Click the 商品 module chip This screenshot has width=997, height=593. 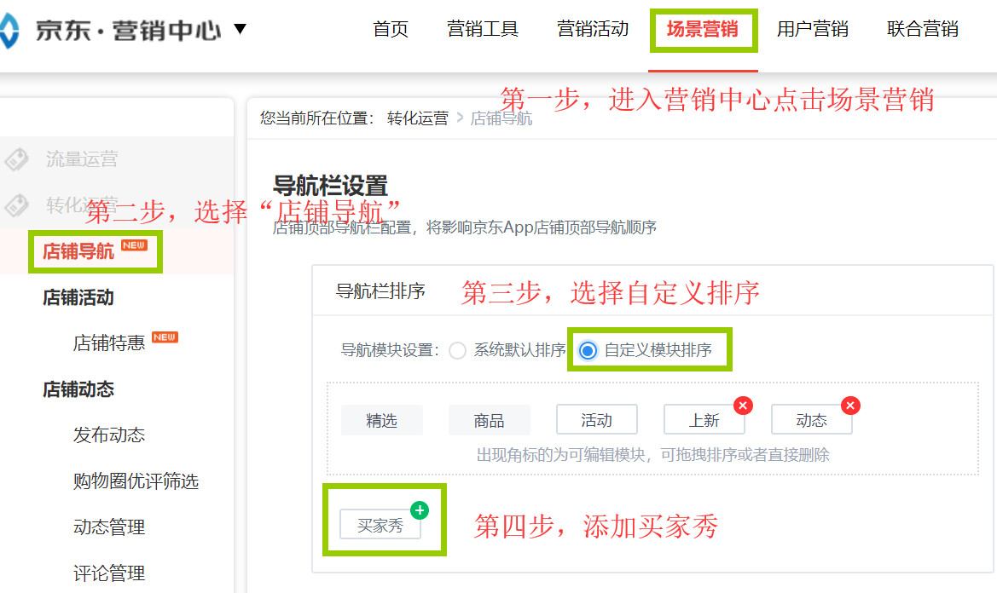coord(489,420)
